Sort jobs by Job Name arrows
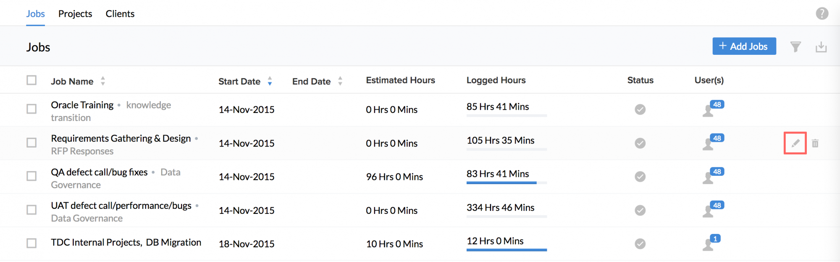Screen dimensions: 840x262 pos(103,81)
